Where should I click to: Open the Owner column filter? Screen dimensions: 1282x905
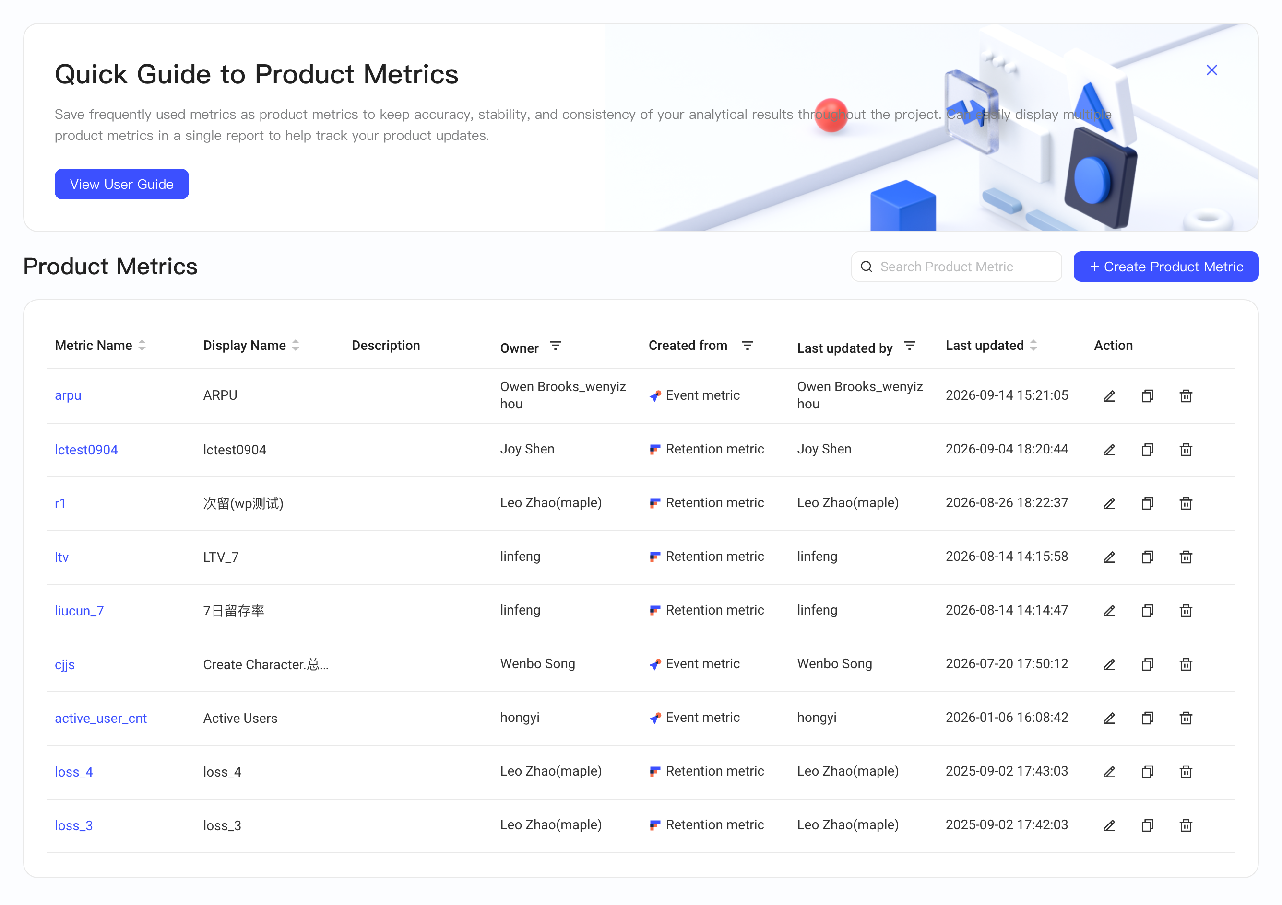pos(556,346)
